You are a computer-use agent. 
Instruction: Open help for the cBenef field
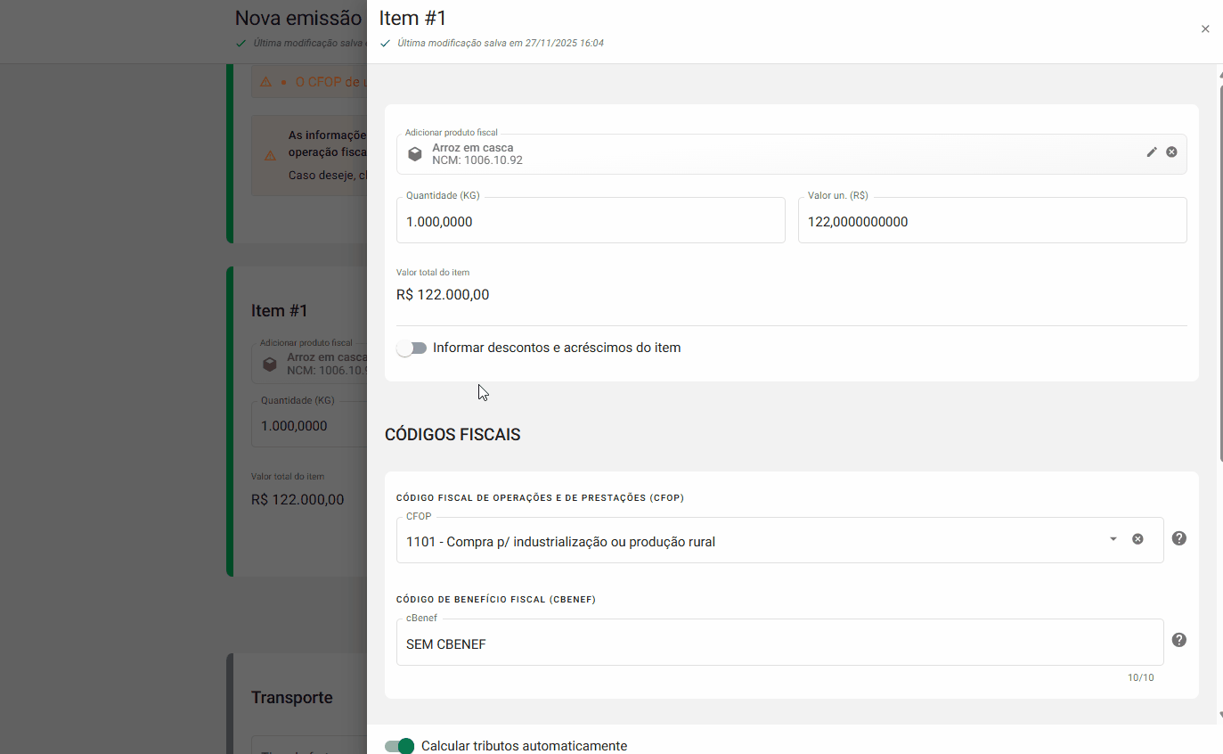tap(1178, 640)
